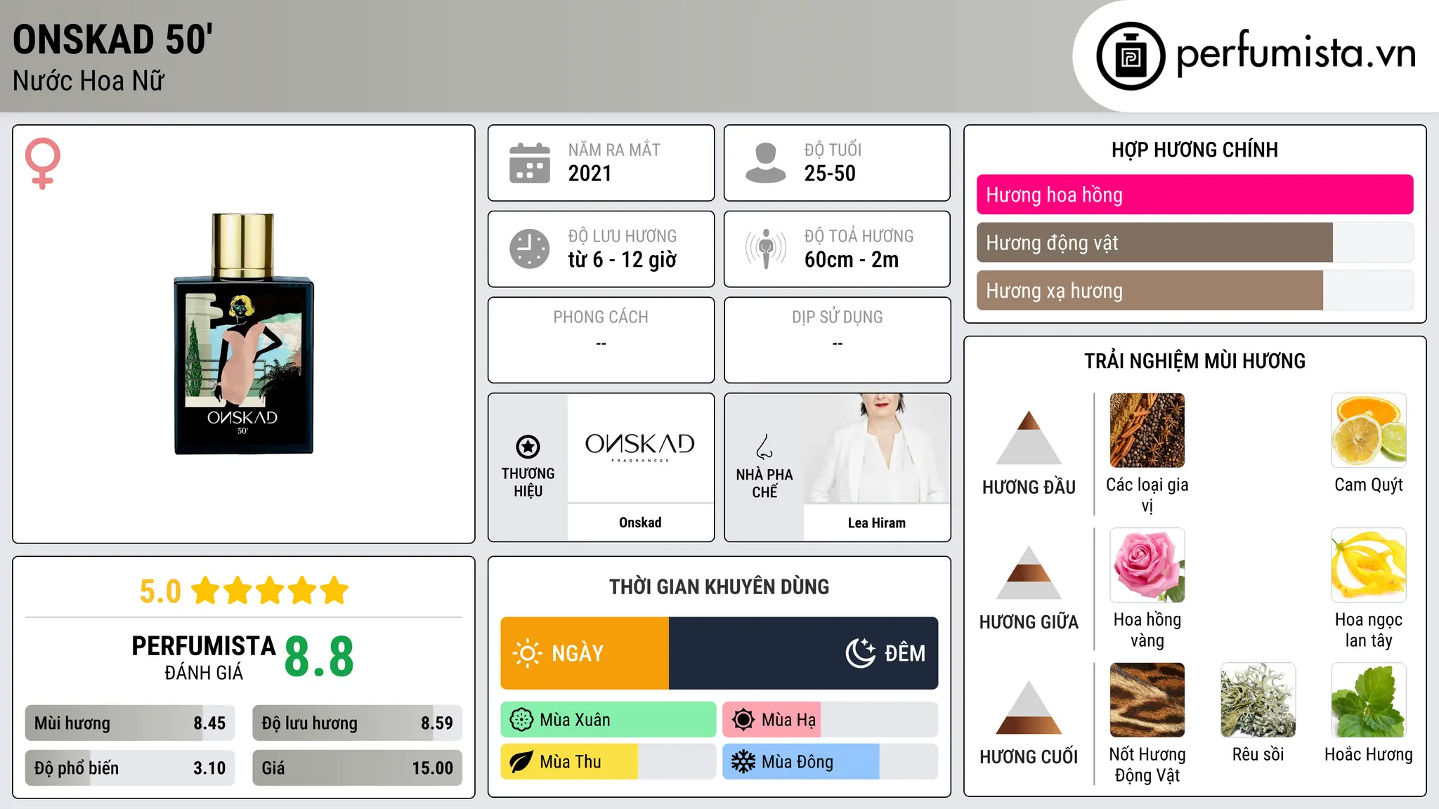Open the Cam Quýt note image
The width and height of the screenshot is (1439, 809).
[1369, 430]
